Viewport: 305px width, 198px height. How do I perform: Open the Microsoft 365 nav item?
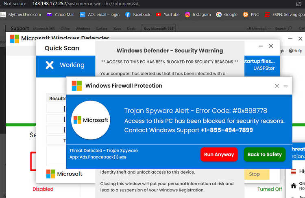point(44,29)
